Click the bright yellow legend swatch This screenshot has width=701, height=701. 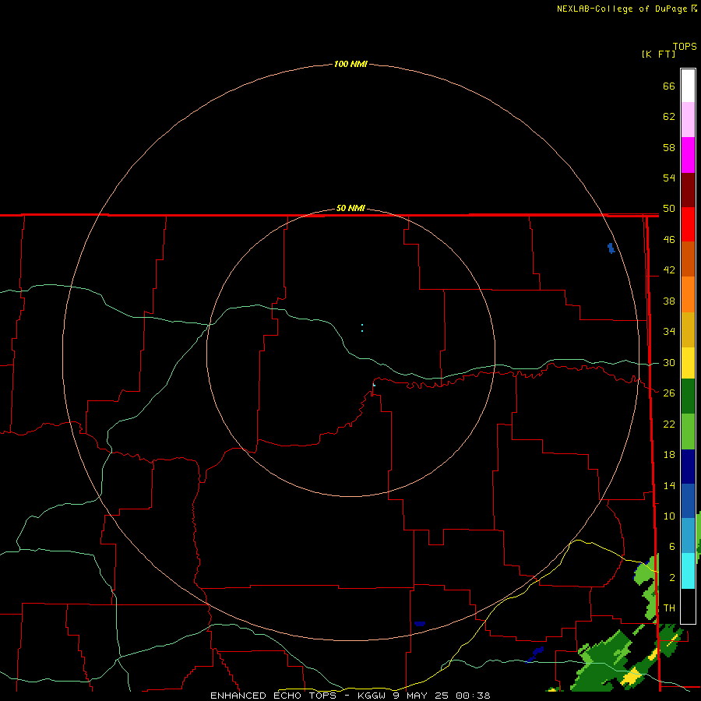pos(688,363)
